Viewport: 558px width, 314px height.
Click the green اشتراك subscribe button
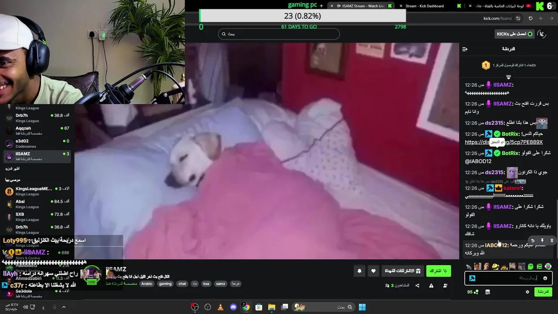[439, 271]
